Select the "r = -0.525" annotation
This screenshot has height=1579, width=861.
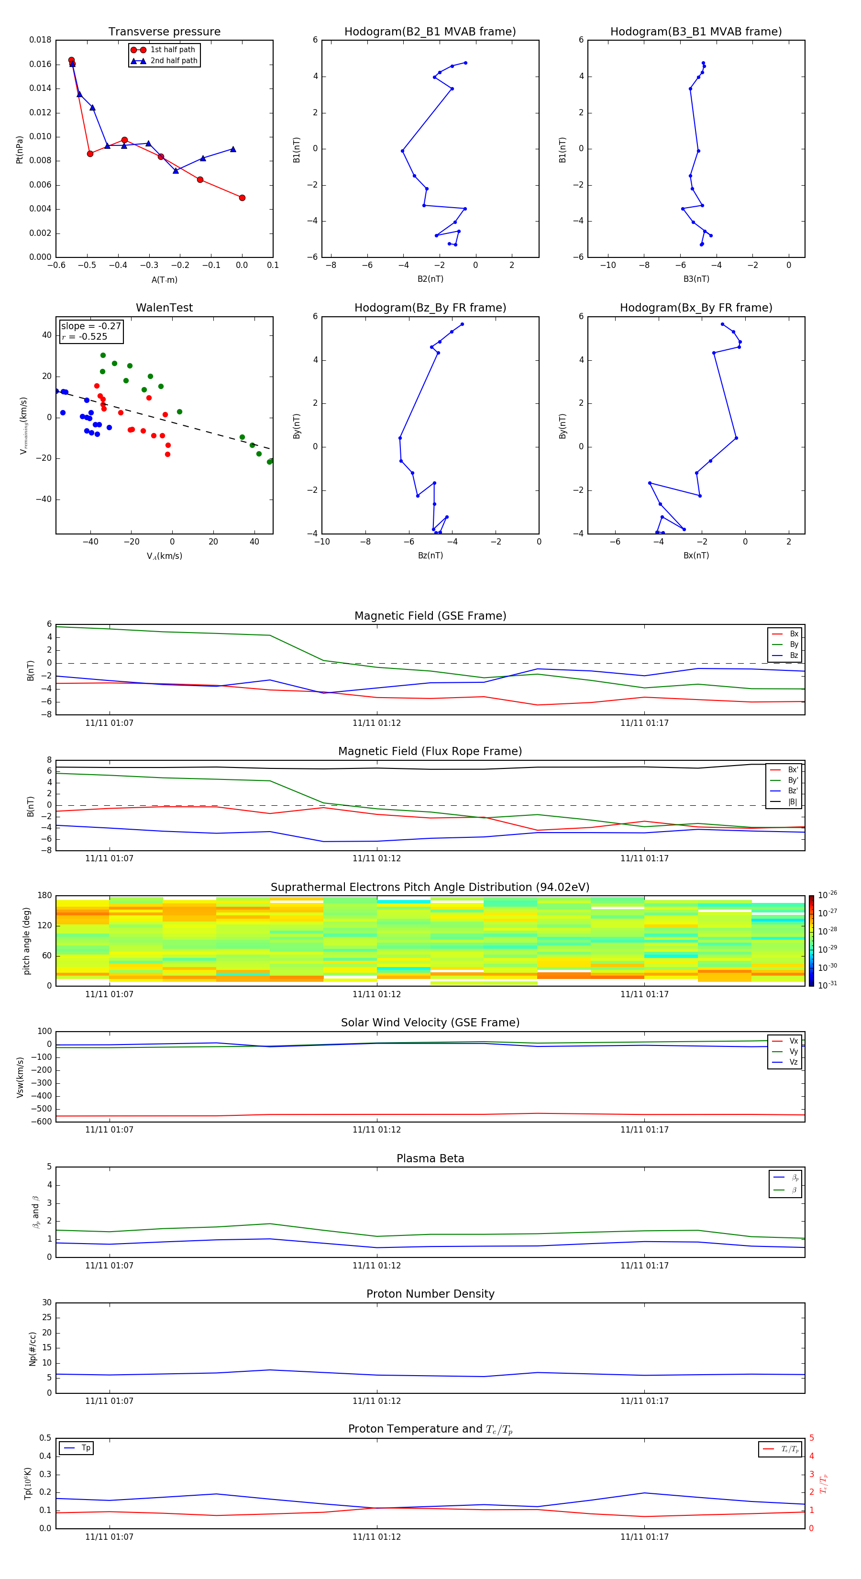(x=85, y=336)
